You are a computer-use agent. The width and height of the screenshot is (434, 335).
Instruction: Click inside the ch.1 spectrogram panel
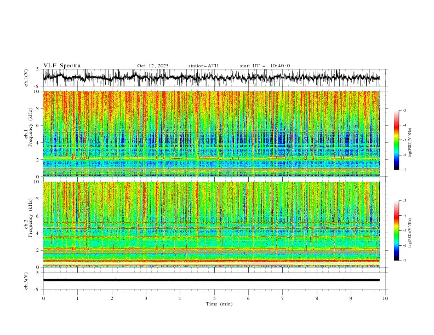point(212,134)
